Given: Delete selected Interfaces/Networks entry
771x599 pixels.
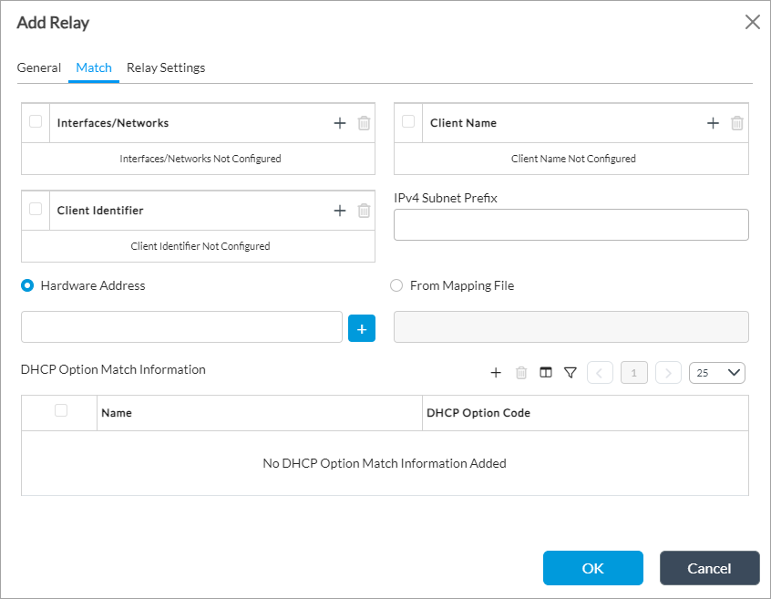Looking at the screenshot, I should click(364, 123).
